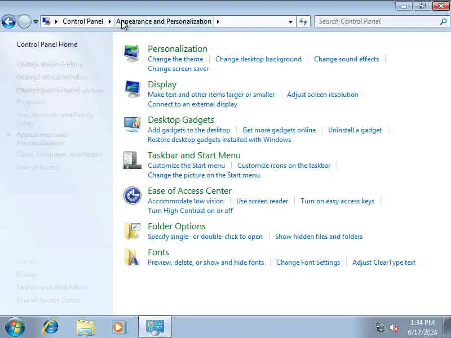The image size is (451, 338).
Task: Open Windows Explorer from taskbar
Action: click(85, 327)
